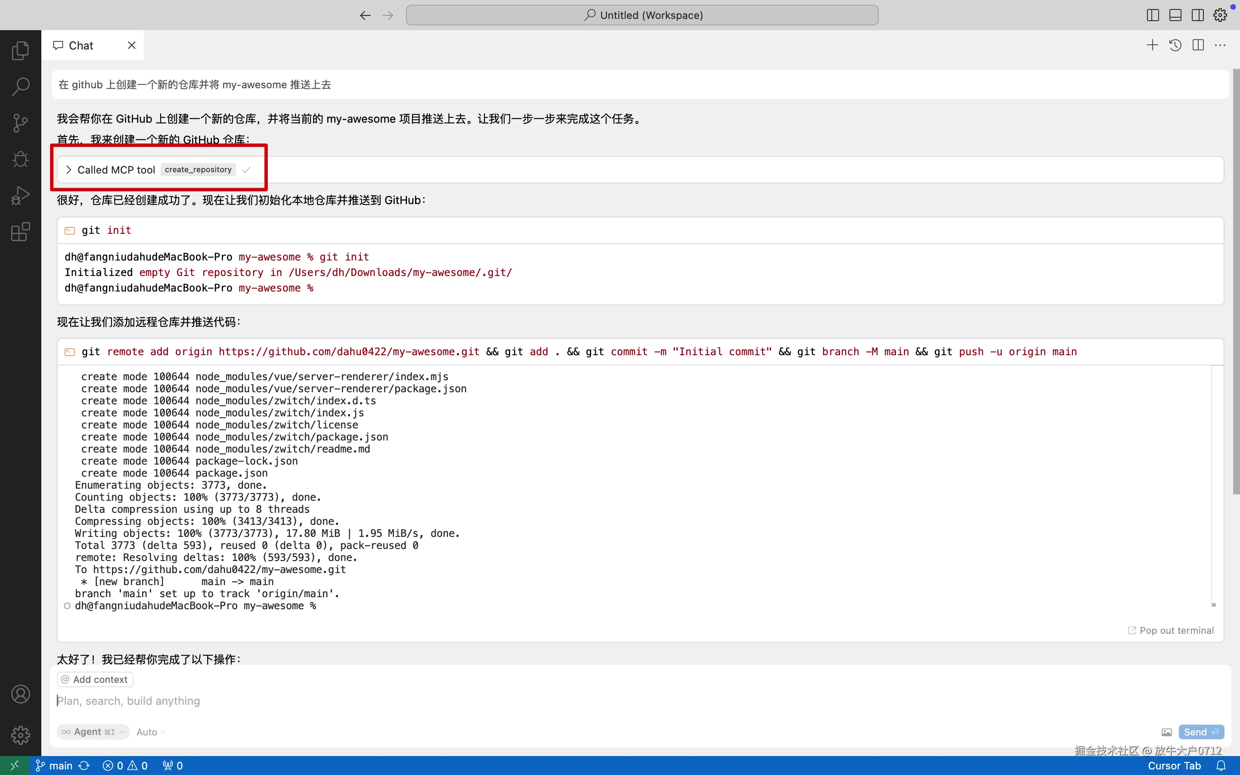Start a new chat with plus icon
Image resolution: width=1240 pixels, height=775 pixels.
tap(1152, 45)
